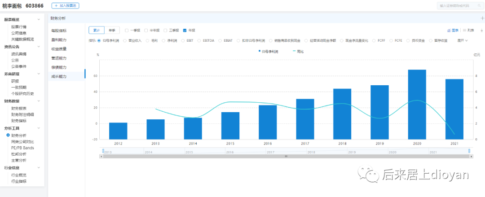Expand more indicators with 展开 dropdown
Image resolution: width=485 pixels, height=197 pixels.
[x=462, y=40]
